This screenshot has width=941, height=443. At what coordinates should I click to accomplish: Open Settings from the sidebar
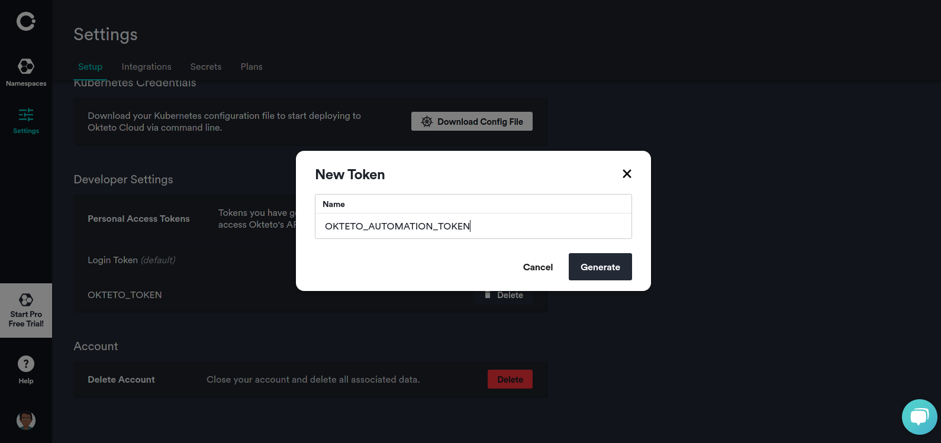(26, 121)
